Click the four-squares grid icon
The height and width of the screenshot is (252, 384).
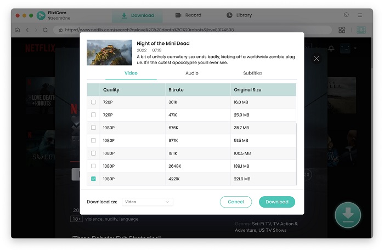342,30
